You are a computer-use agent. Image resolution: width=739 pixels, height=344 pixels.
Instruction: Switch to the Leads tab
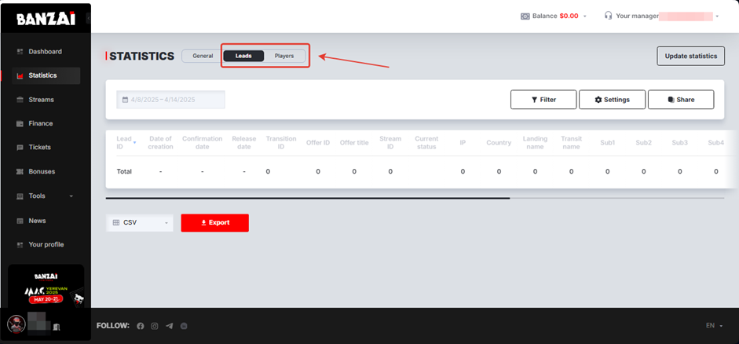click(x=243, y=56)
